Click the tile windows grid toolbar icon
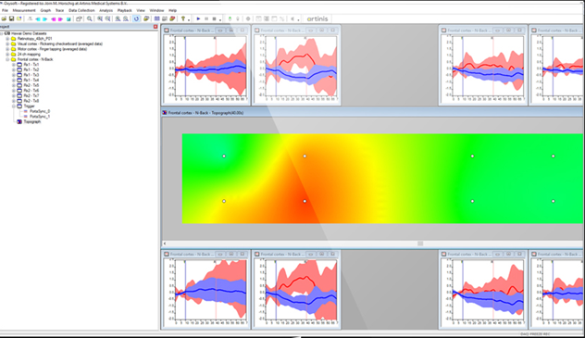 tap(157, 19)
